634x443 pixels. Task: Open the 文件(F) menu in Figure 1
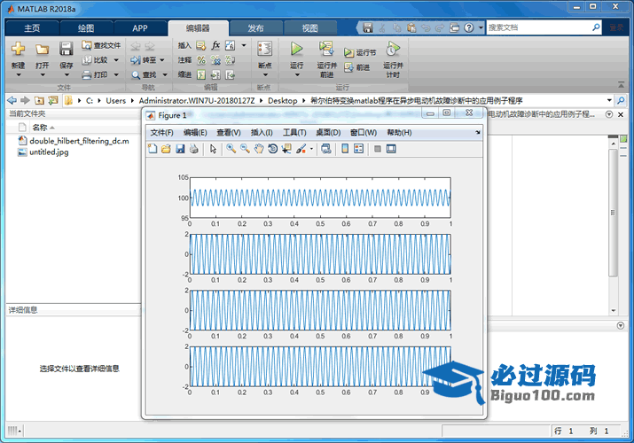161,132
